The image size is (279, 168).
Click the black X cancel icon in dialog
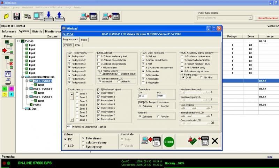[215, 141]
